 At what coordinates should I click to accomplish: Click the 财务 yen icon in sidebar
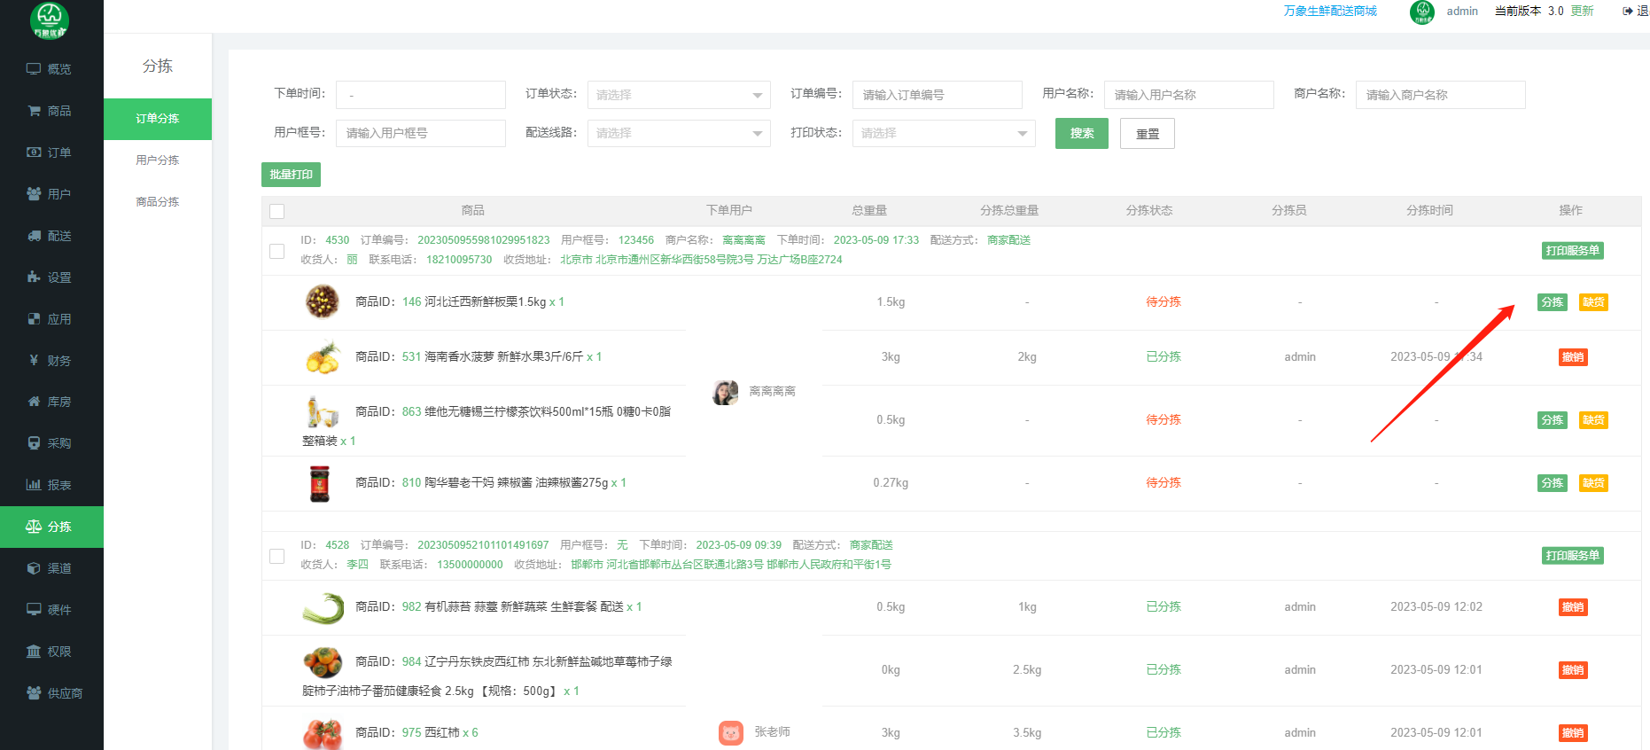pos(34,361)
